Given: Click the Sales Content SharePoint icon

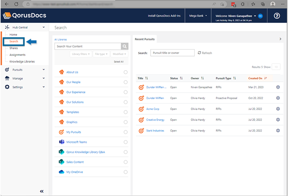Looking at the screenshot, I should point(62,162).
